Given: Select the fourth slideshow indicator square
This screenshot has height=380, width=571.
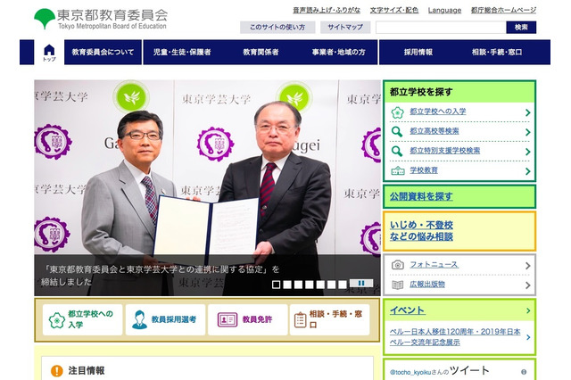Looking at the screenshot, I should 310,285.
